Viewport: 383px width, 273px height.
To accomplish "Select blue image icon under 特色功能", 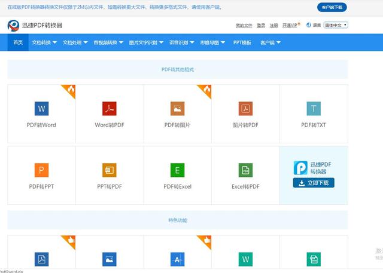I will point(110,259).
